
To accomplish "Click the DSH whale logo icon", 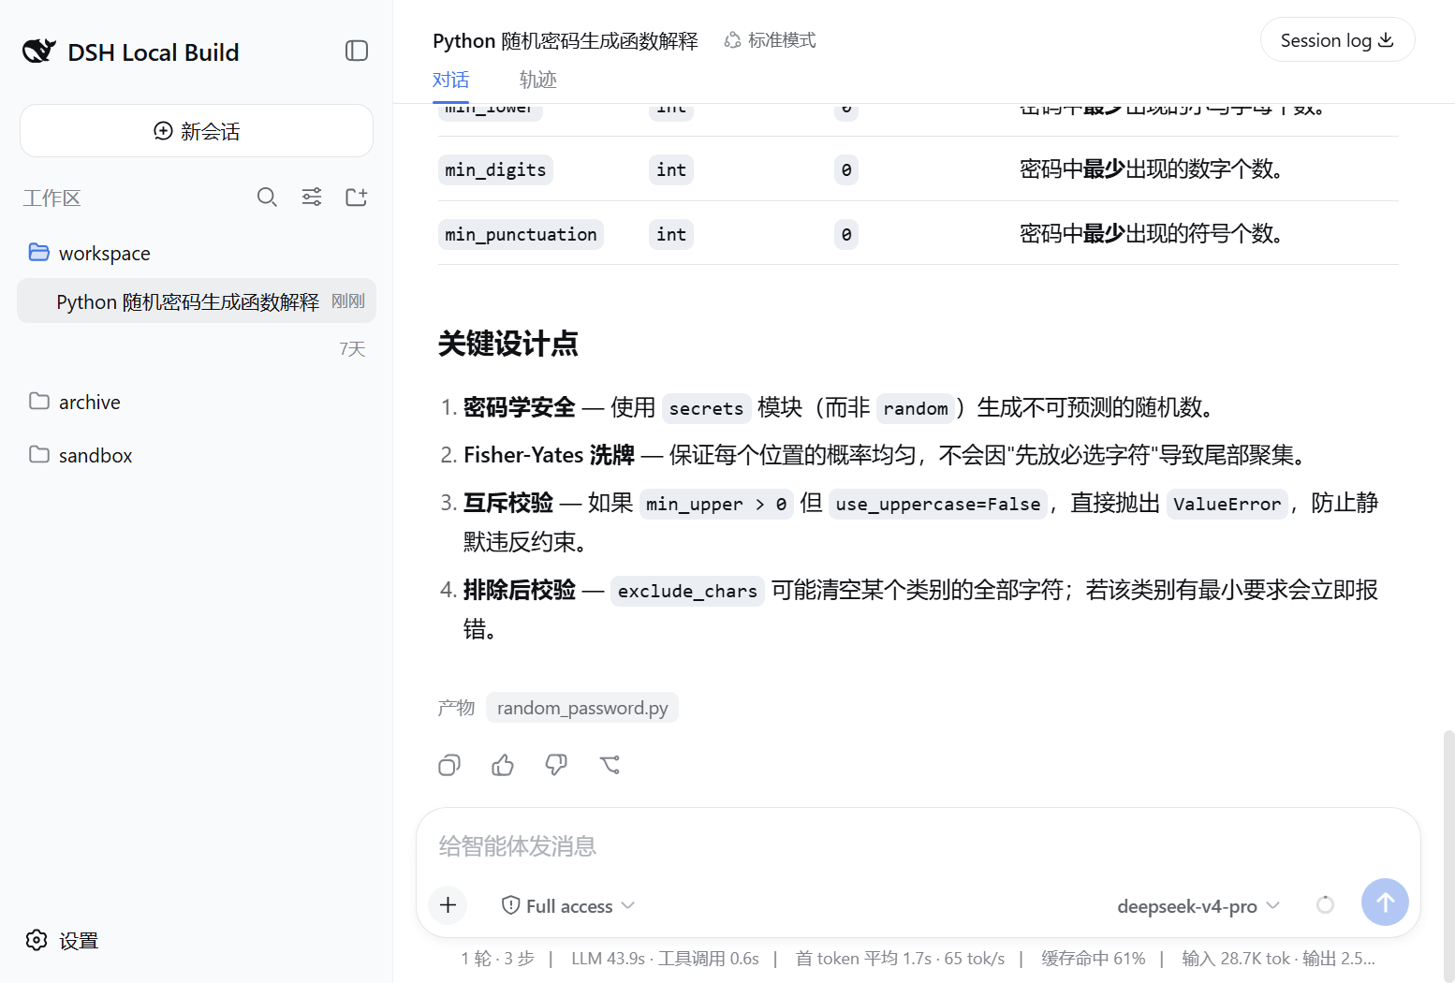I will 38,51.
